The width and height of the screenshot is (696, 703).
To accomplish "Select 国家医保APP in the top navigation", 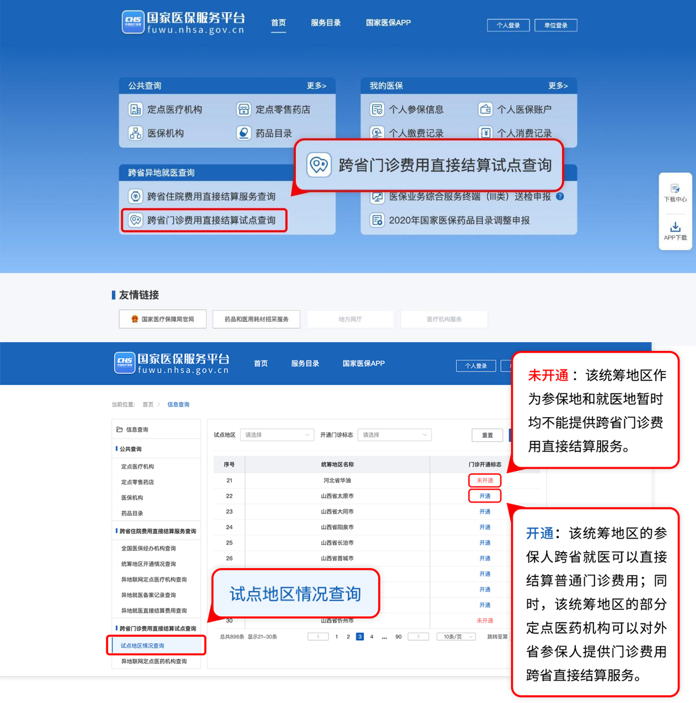I will pyautogui.click(x=388, y=23).
